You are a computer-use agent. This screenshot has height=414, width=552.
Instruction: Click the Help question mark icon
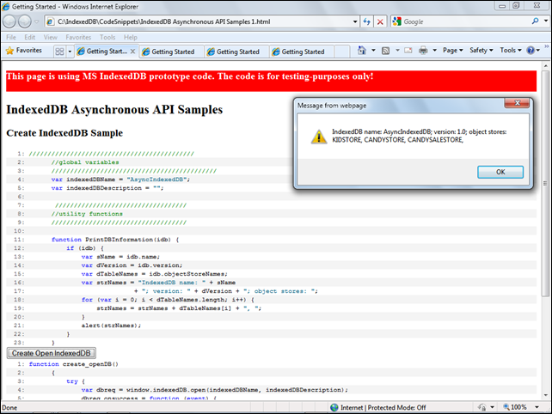531,52
